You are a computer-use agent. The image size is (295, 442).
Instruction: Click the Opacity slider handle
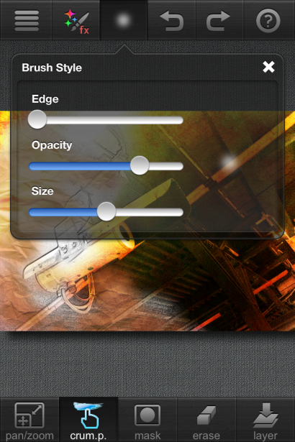140,166
